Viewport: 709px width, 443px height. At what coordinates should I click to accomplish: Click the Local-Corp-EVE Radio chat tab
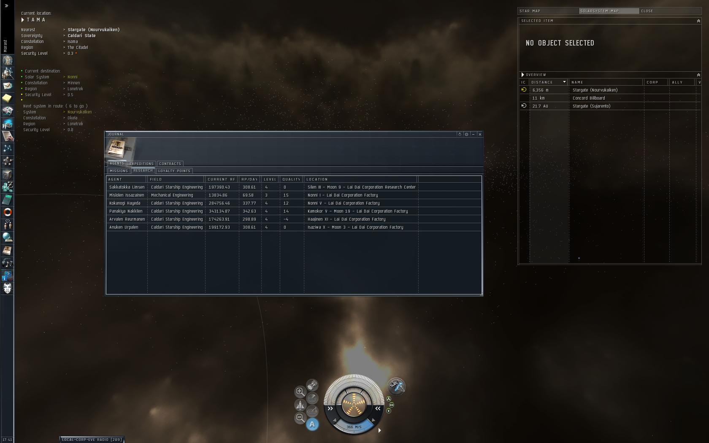point(92,440)
